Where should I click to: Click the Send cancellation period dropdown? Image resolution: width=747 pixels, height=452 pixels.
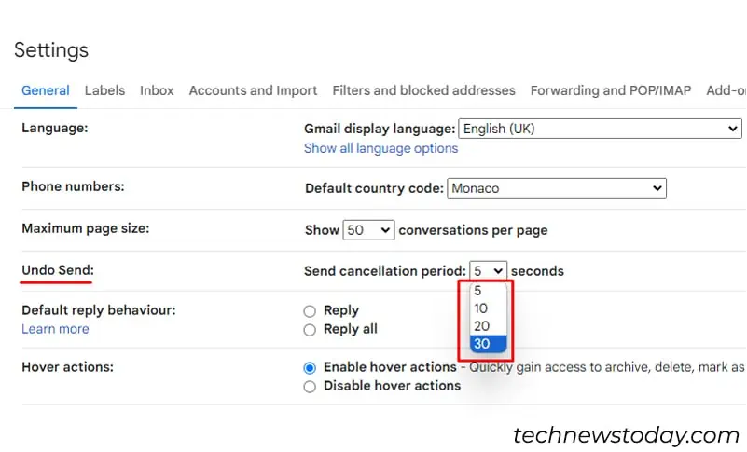click(488, 271)
